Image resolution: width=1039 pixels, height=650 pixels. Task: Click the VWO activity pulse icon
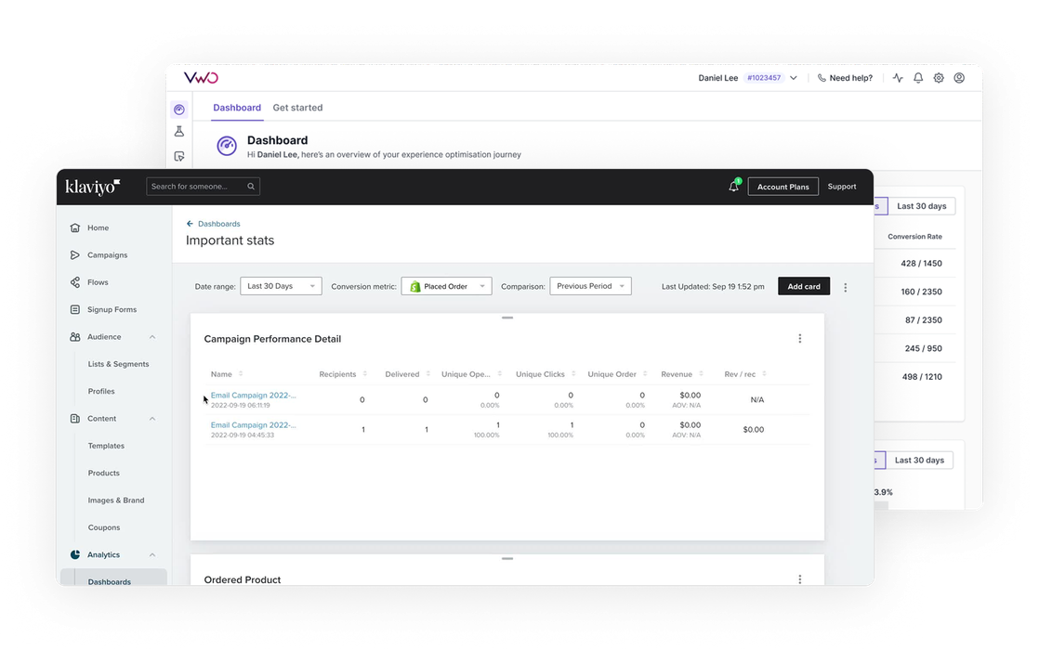tap(898, 78)
